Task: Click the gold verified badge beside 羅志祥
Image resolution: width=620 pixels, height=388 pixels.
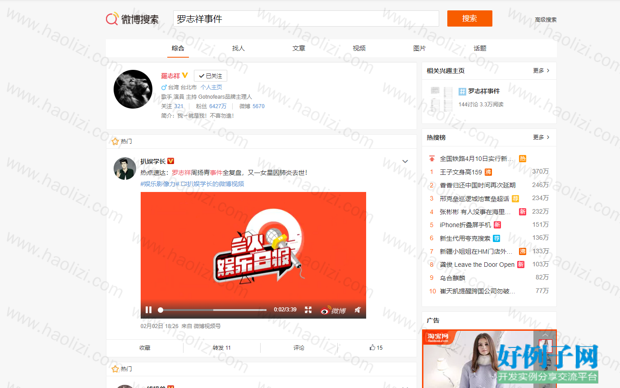Action: pos(185,76)
